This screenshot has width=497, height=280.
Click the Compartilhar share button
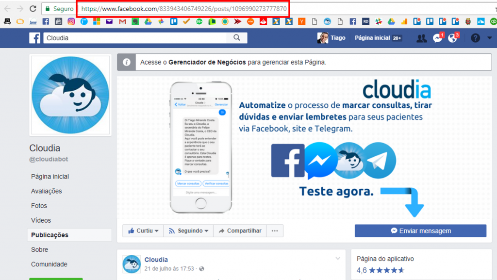point(240,231)
